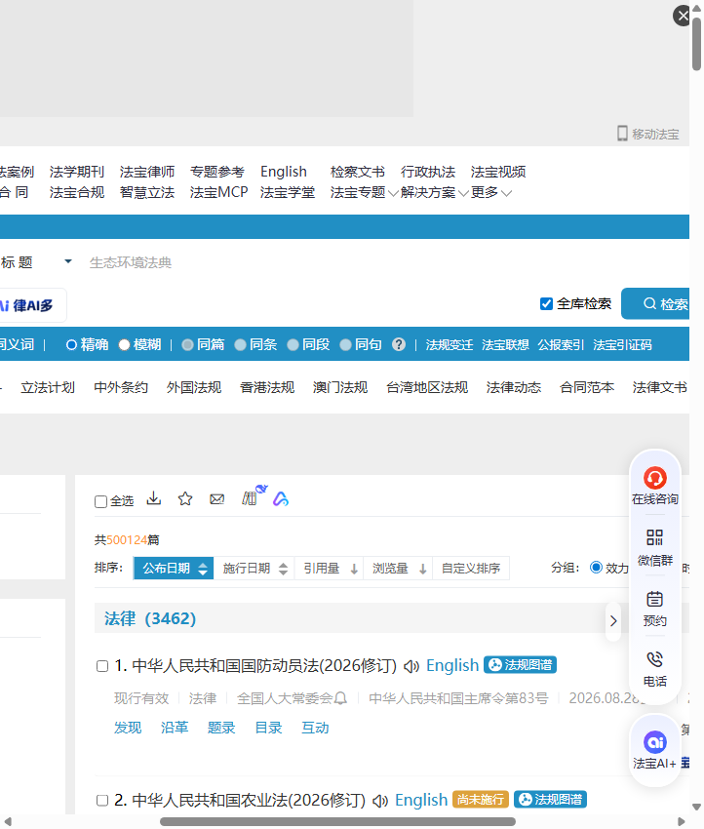Open 法学期刊 navigation item
The height and width of the screenshot is (829, 704).
[x=77, y=172]
